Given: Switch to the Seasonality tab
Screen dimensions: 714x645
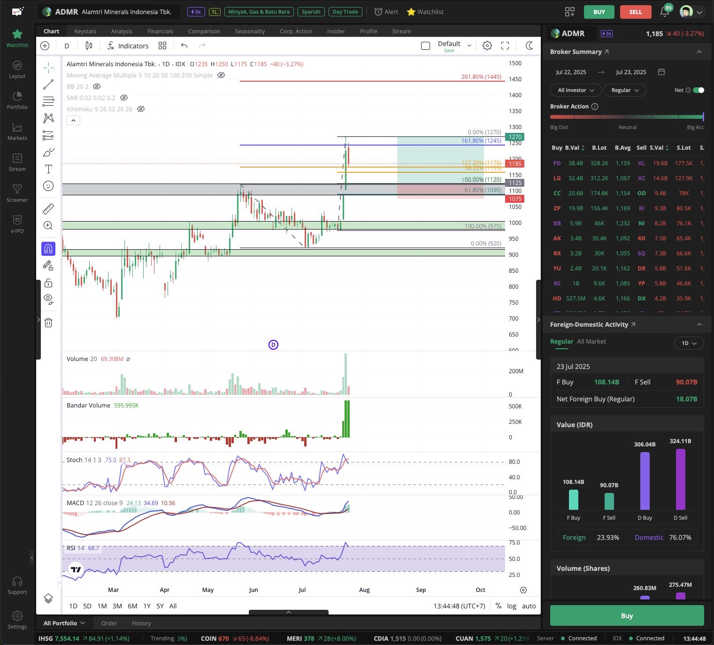Looking at the screenshot, I should [x=250, y=31].
